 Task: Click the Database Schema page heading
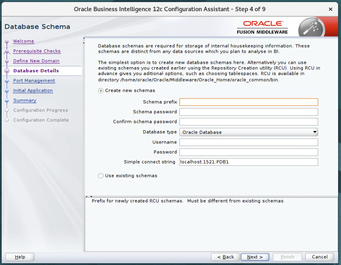point(37,27)
